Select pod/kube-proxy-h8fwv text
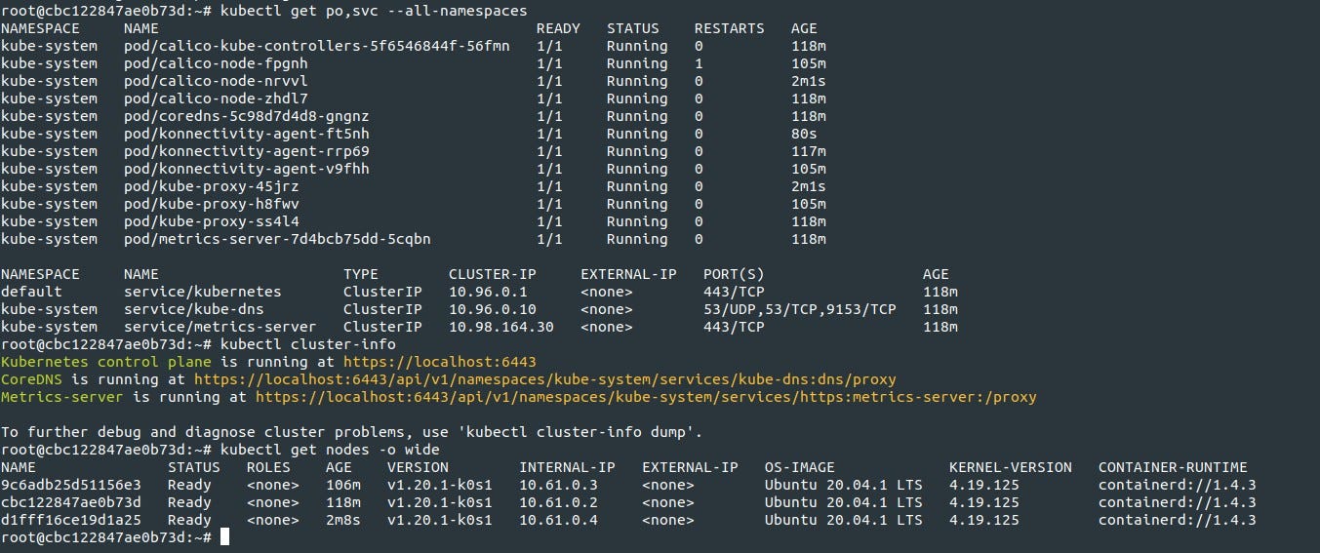The image size is (1320, 553). pyautogui.click(x=212, y=204)
